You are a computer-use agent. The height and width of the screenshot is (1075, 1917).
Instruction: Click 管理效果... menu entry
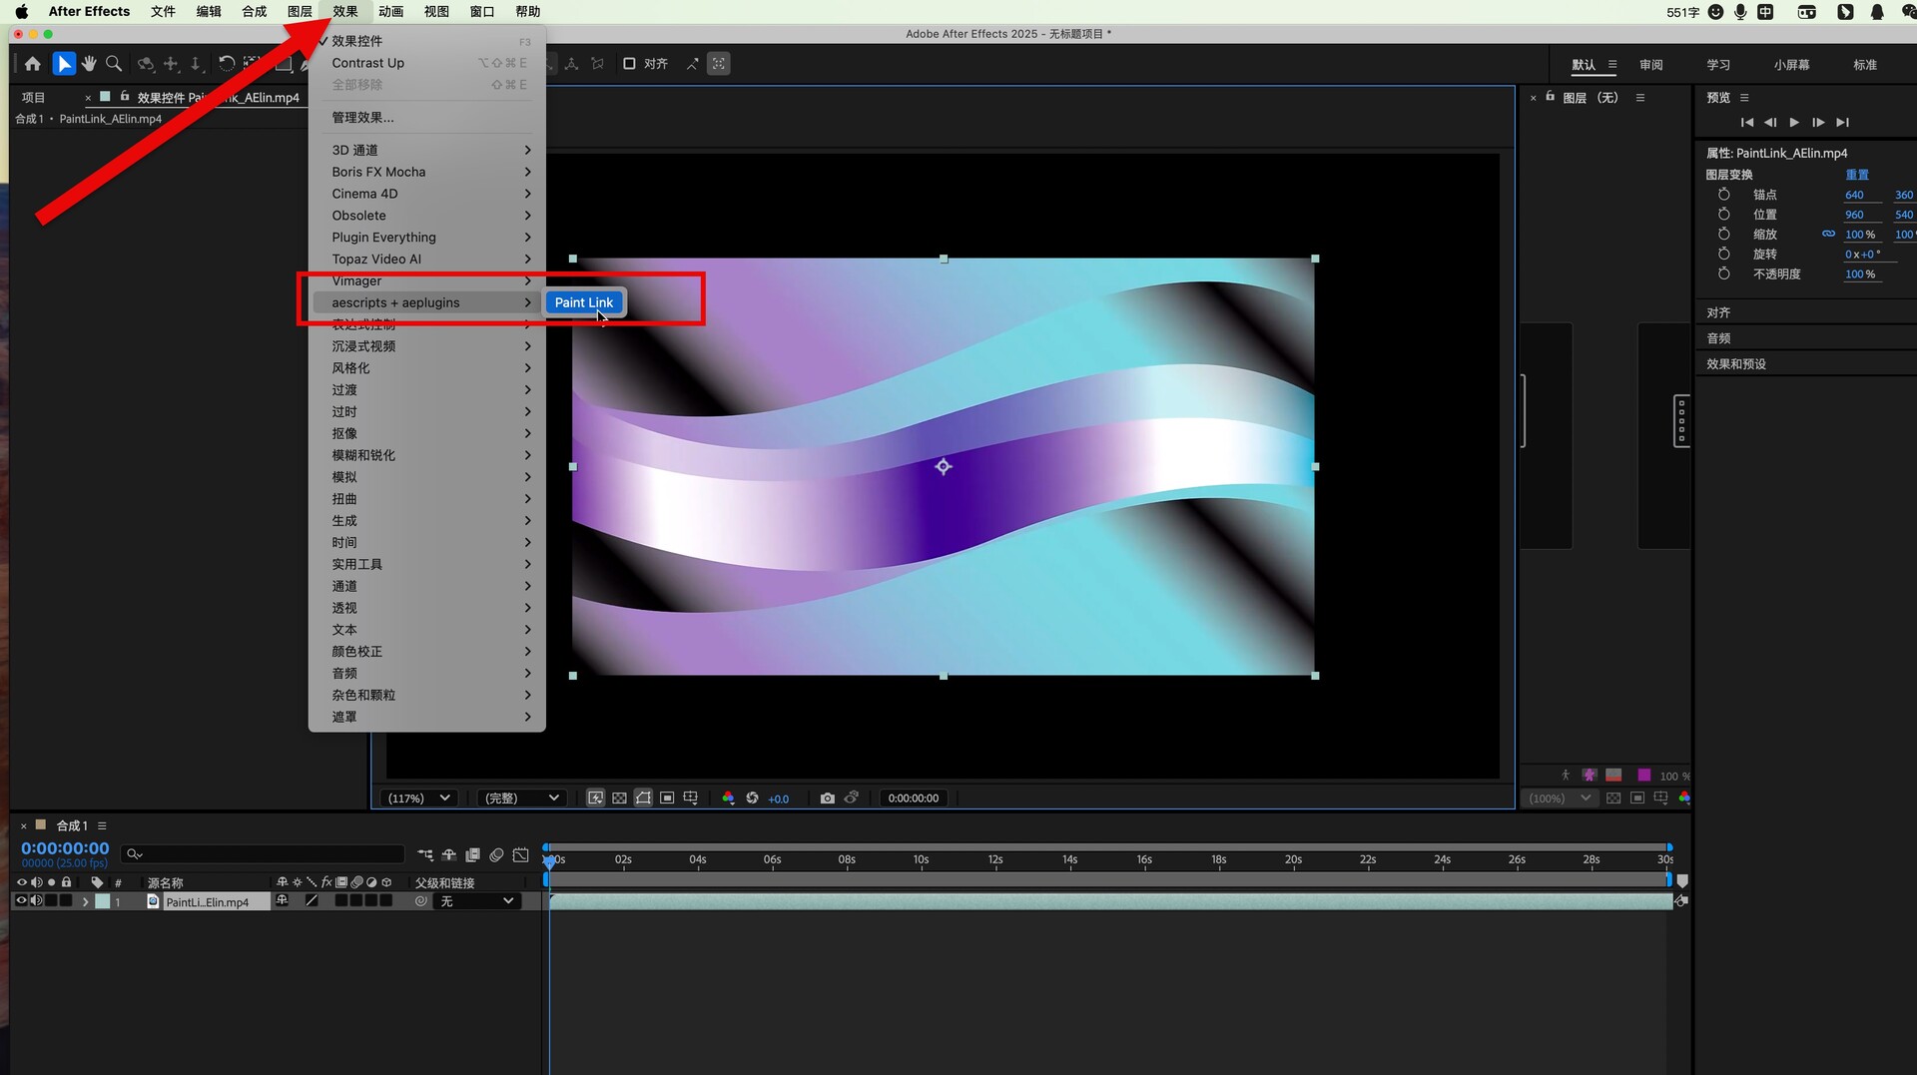pos(362,118)
